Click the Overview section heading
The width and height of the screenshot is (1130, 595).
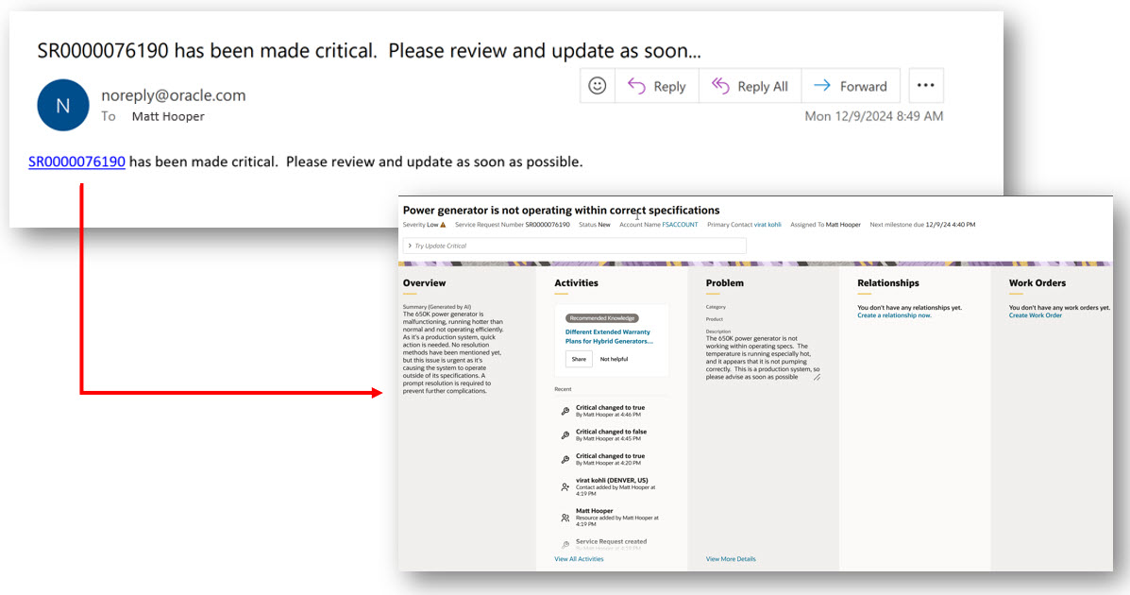(425, 283)
